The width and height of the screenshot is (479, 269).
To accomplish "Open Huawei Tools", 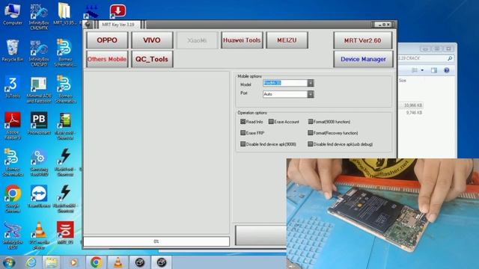I will pyautogui.click(x=242, y=40).
